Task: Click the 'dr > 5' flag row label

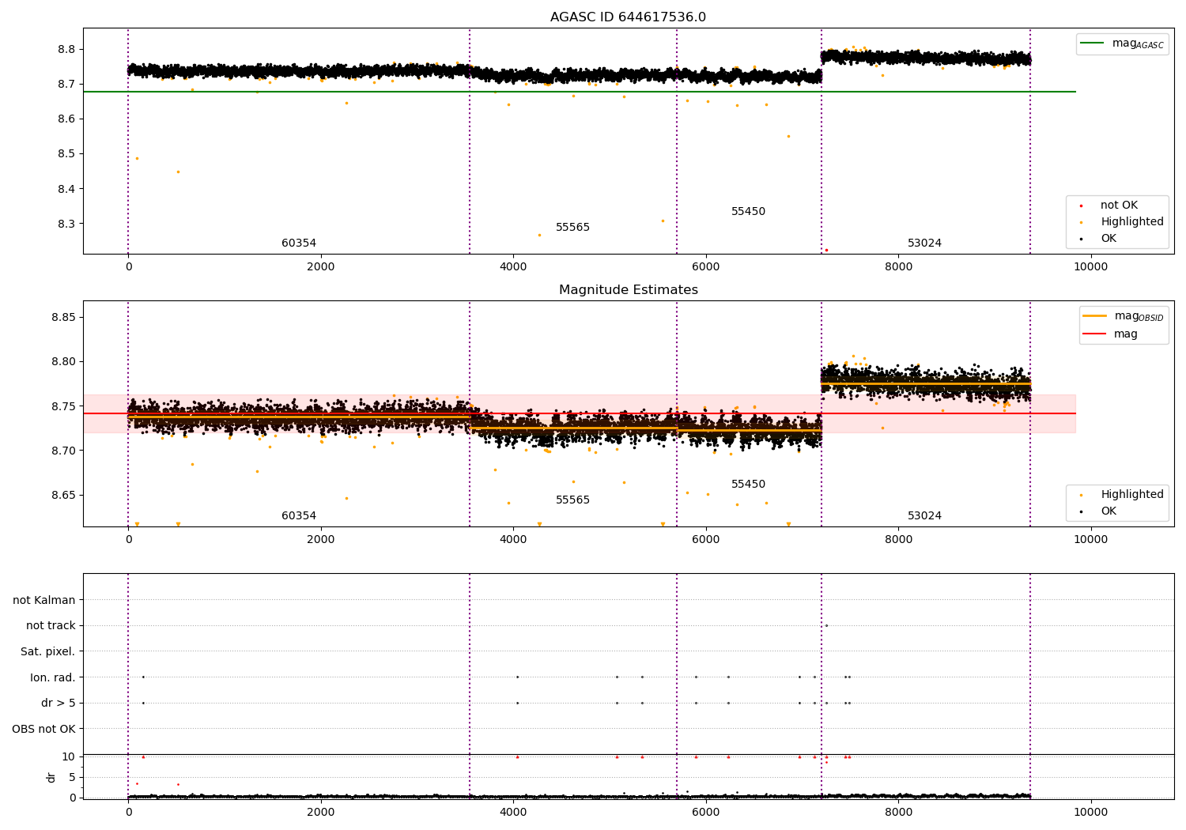Action: point(59,703)
